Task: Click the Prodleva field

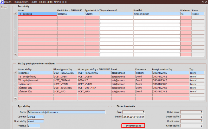Action: [34, 126]
